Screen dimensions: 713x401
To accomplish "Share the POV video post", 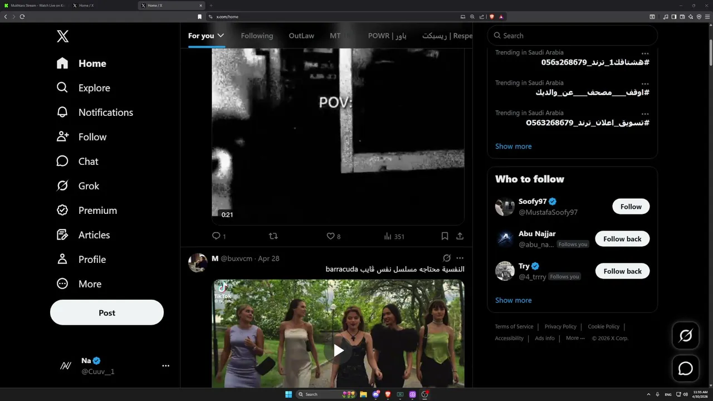I will 460,236.
